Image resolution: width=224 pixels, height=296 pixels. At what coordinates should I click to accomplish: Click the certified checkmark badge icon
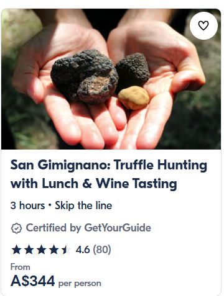(x=16, y=228)
